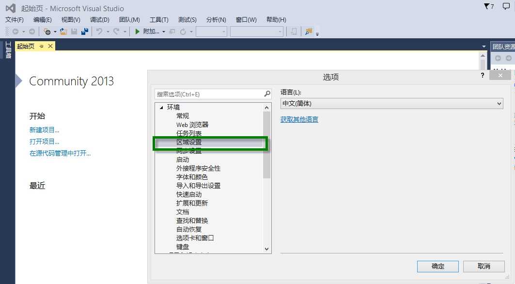Click the redo toolbar icon
The width and height of the screenshot is (515, 284).
(116, 32)
